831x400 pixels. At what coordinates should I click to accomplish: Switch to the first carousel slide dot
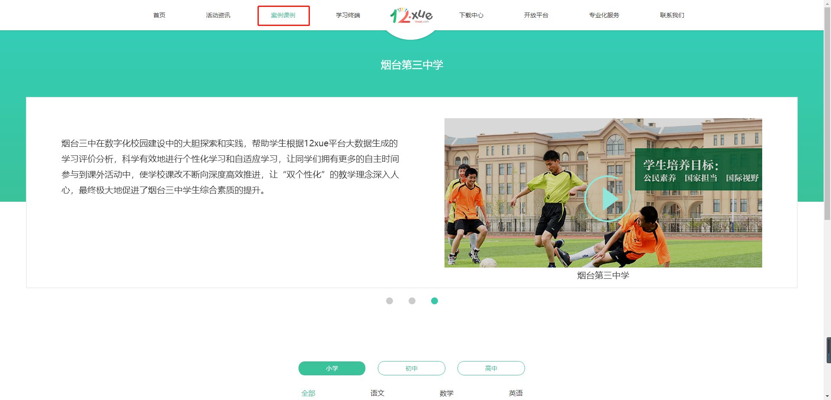390,301
